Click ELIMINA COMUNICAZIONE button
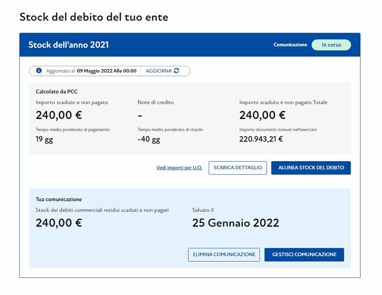The width and height of the screenshot is (382, 295). click(224, 255)
